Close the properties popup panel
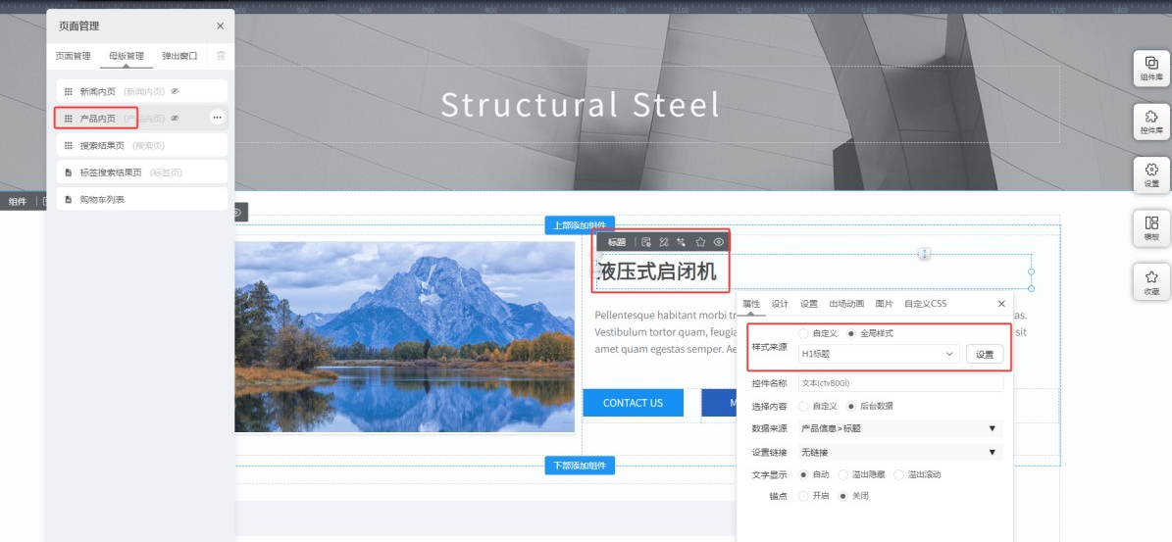The image size is (1172, 542). [x=1001, y=304]
